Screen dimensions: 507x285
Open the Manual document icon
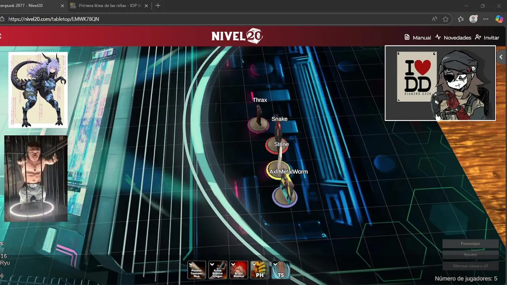[x=407, y=37]
